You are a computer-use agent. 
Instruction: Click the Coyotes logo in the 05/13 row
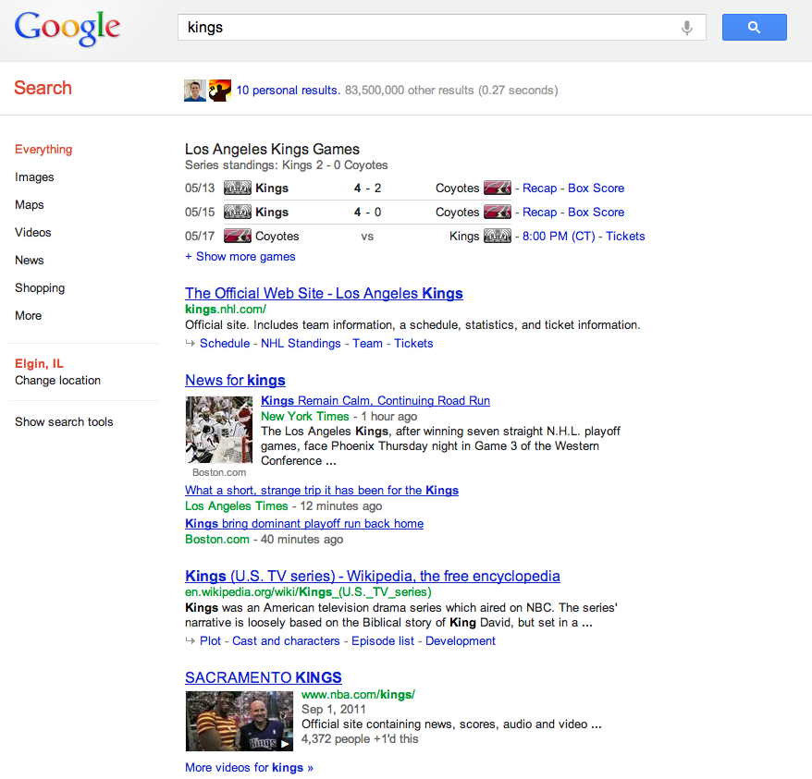coord(498,188)
